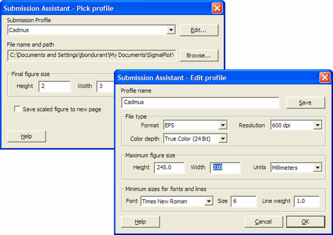The image size is (333, 235).
Task: Click the minimum font Size field
Action: pos(243,201)
